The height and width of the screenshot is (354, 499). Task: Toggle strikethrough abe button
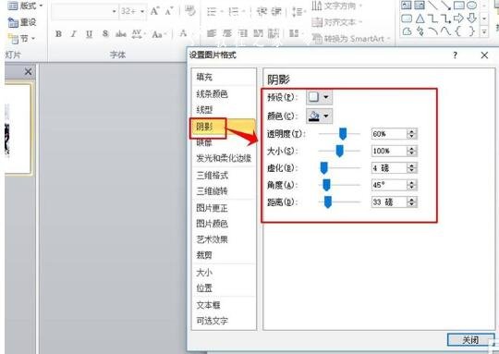[x=121, y=34]
